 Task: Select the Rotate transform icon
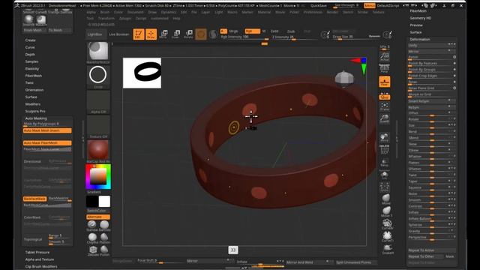pos(188,34)
